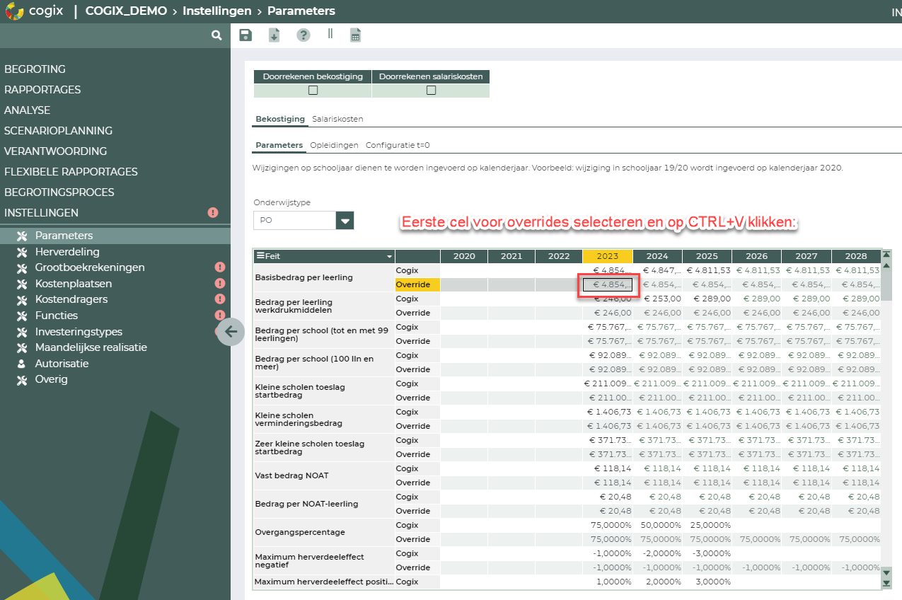Screen dimensions: 902x600
Task: Jump to top with table scrollbar double-up arrow
Action: click(886, 254)
